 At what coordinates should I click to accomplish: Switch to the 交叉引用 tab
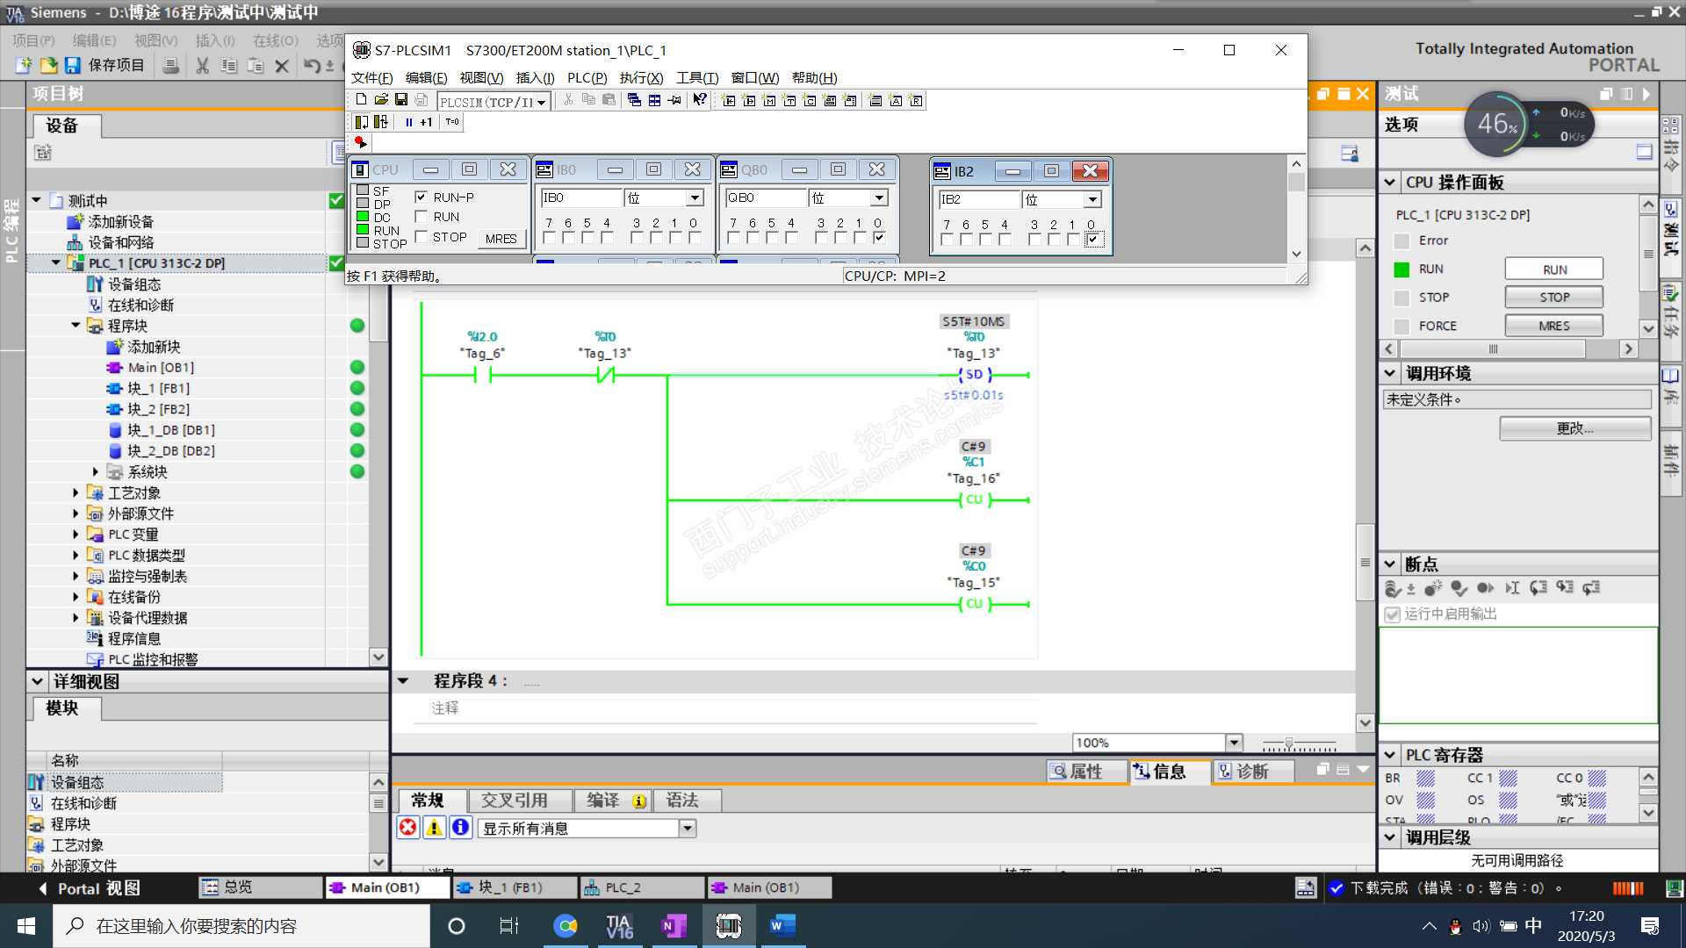pos(515,800)
